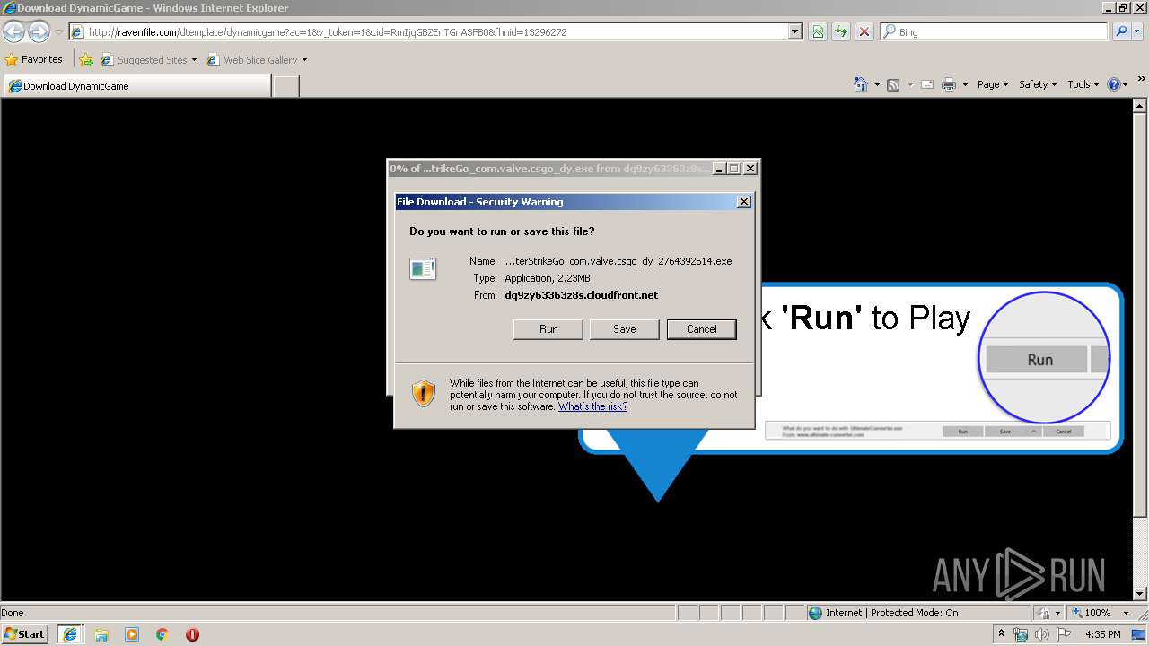Screen dimensions: 1149x646
Task: Expand command bar overflow chevron
Action: [1142, 79]
